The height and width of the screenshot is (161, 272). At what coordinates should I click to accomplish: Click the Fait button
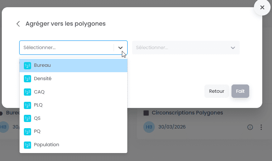[240, 91]
